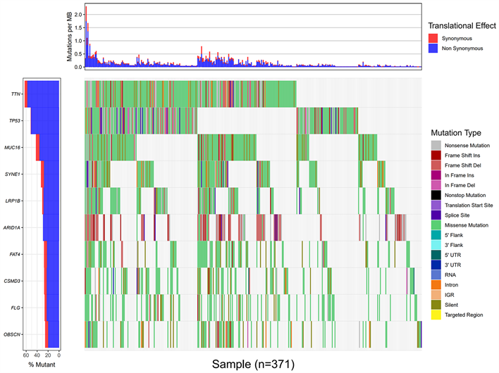Viewport: 499px width, 373px height.
Task: Click the TTN gene label
Action: point(16,94)
